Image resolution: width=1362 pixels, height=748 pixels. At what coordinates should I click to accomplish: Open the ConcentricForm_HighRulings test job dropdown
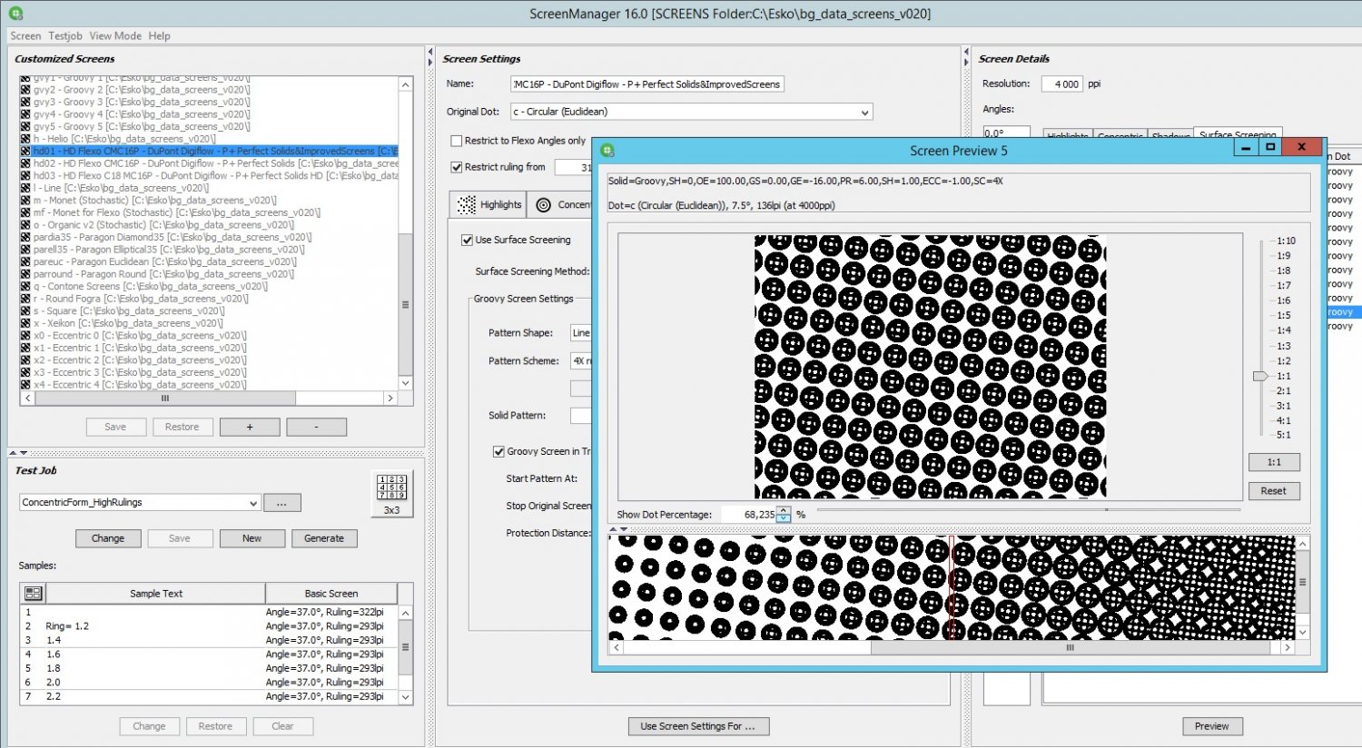tap(141, 503)
